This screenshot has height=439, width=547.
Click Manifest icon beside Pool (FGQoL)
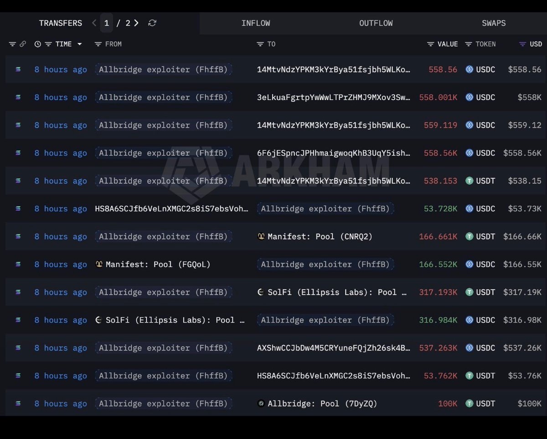click(x=99, y=264)
